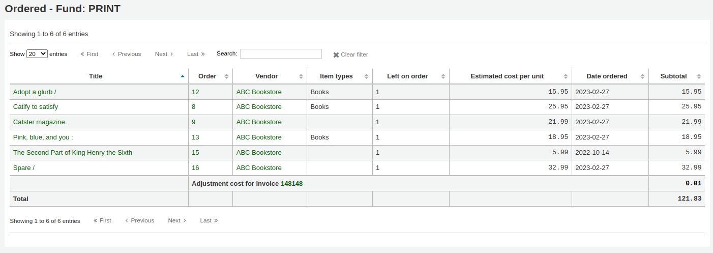The height and width of the screenshot is (253, 713).
Task: Click the sort icon in Subtotal header
Action: (x=699, y=76)
